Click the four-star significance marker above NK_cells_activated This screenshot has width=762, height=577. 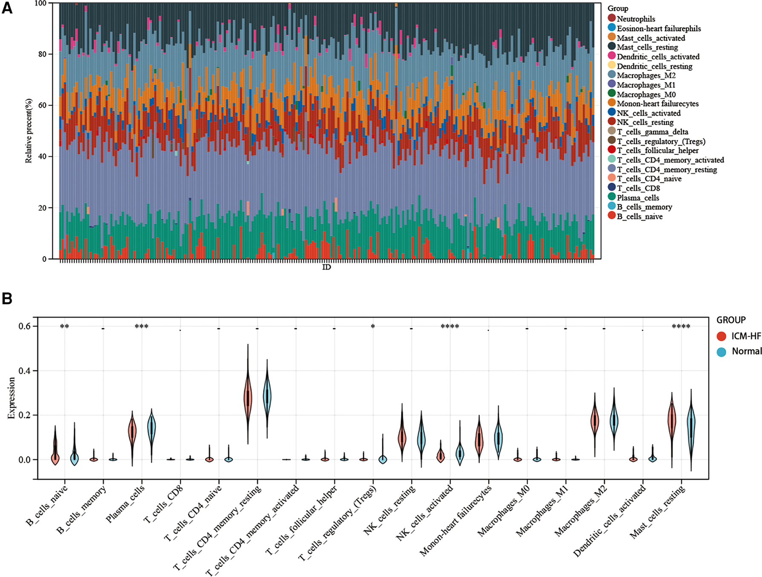450,327
